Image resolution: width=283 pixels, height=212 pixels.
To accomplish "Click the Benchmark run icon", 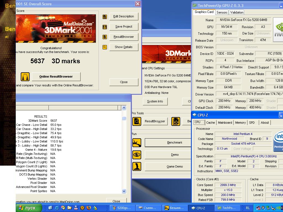I will click(x=137, y=143).
